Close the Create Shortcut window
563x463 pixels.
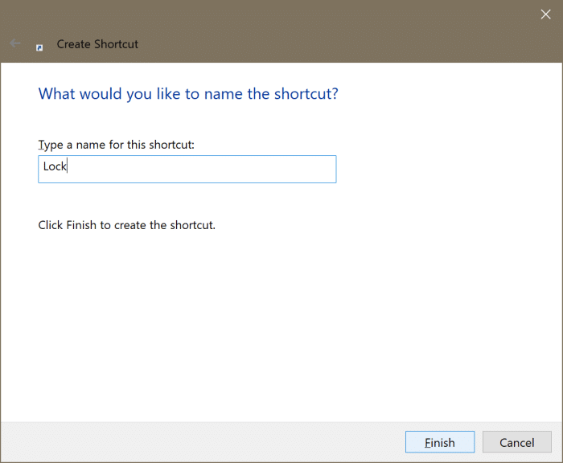pos(545,14)
